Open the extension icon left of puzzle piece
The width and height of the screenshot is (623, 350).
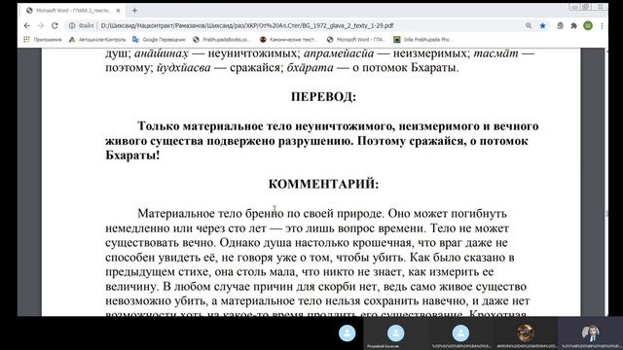coord(560,26)
